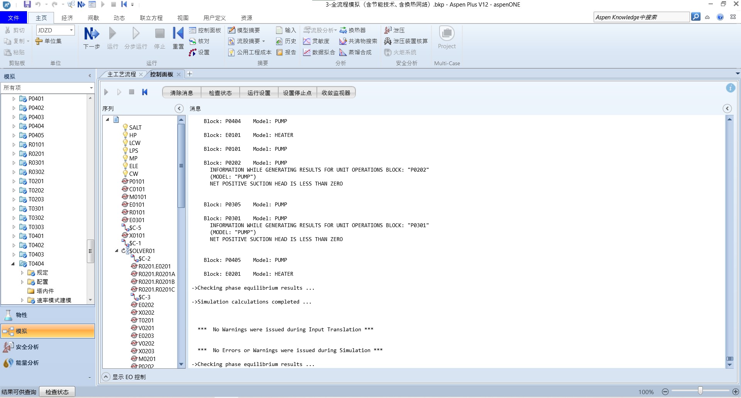Click the blue info icon in control panel
This screenshot has height=398, width=741.
(x=731, y=88)
